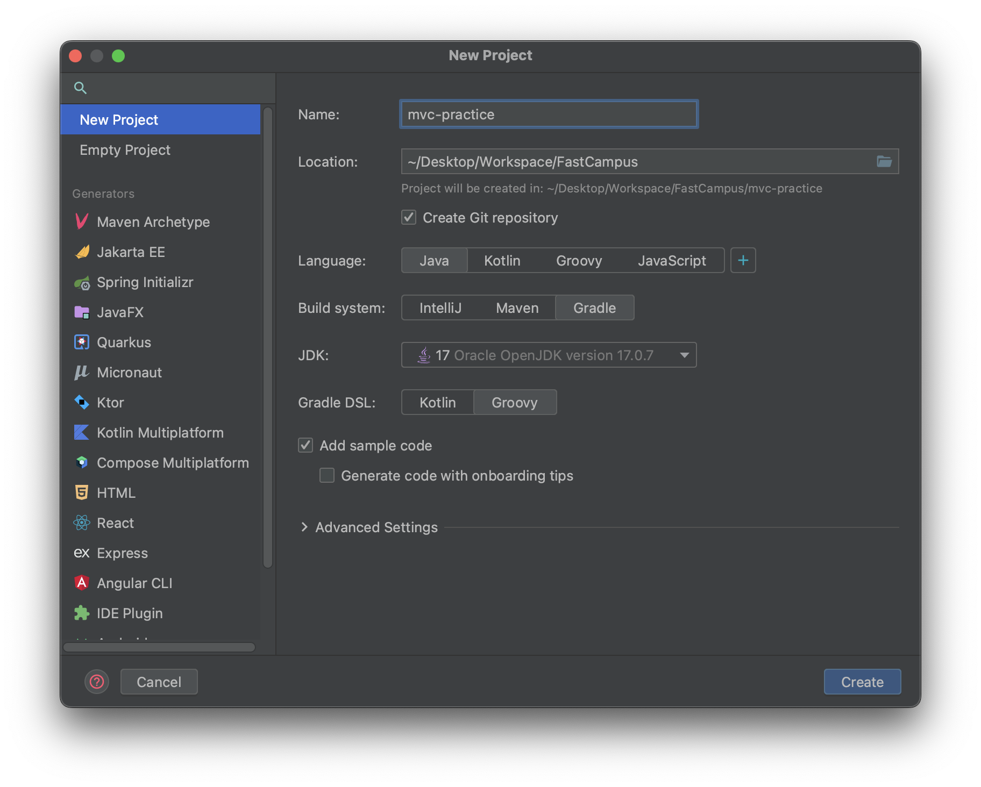
Task: Click the 'Project will be created in' hint
Action: [x=612, y=188]
